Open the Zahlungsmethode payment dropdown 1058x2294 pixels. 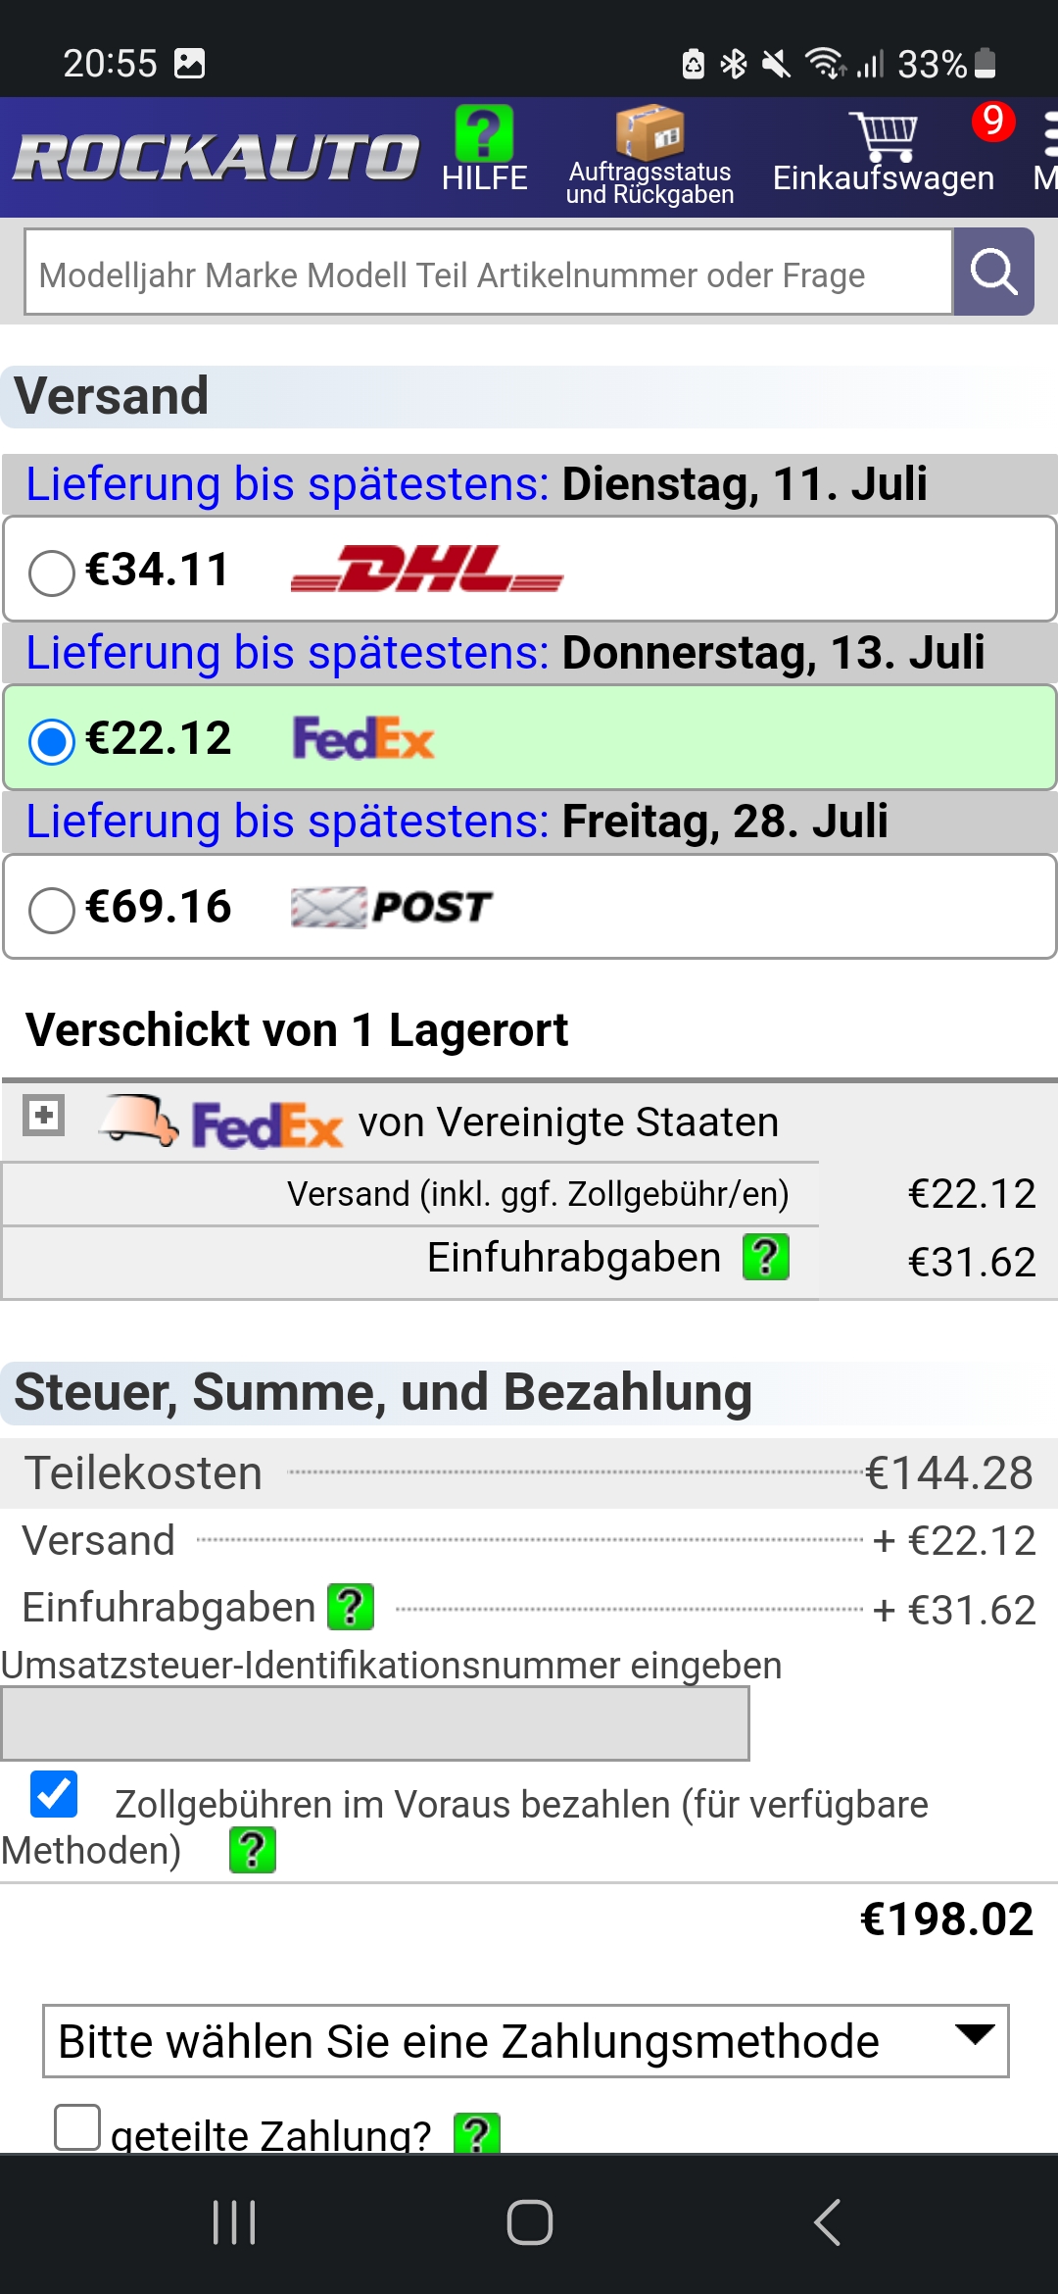[x=526, y=2041]
